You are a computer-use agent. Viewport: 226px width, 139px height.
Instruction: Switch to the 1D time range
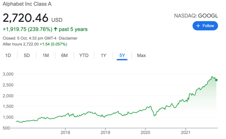coord(8,55)
